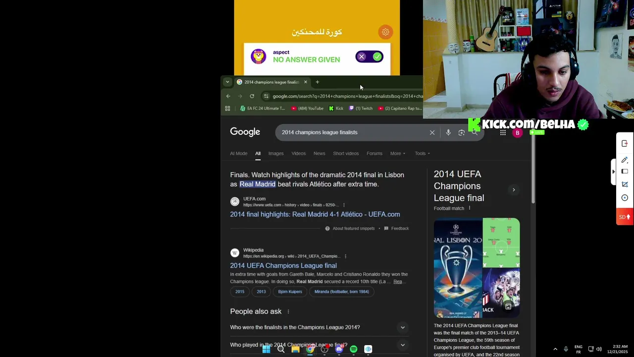The height and width of the screenshot is (357, 634).
Task: Open the Capitano Rap bookmark
Action: (x=400, y=108)
